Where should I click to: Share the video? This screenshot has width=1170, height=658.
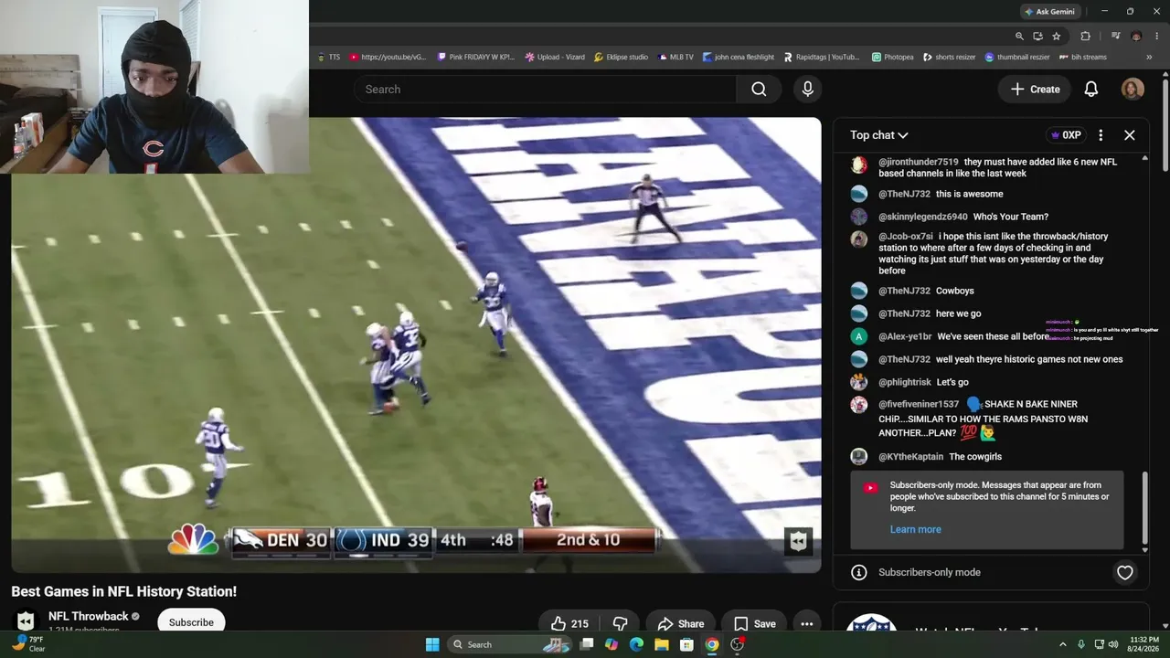(x=680, y=624)
